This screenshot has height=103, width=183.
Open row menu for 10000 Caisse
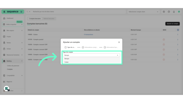click(x=178, y=35)
